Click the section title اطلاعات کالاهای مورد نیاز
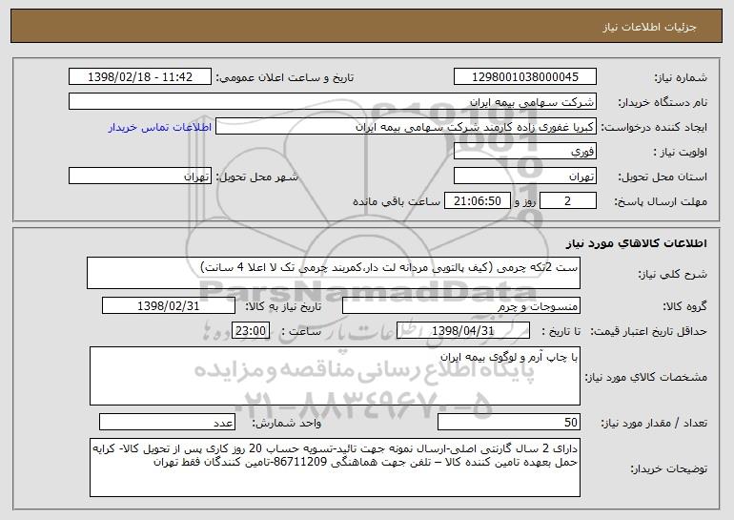The width and height of the screenshot is (734, 520). 636,243
